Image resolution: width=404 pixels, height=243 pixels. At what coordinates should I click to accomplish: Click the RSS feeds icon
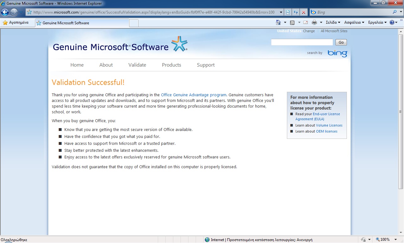coord(292,22)
